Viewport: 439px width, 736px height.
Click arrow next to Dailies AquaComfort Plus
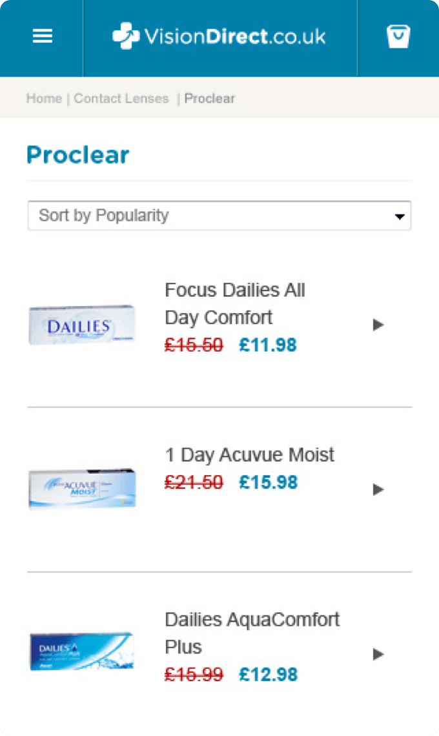coord(378,654)
